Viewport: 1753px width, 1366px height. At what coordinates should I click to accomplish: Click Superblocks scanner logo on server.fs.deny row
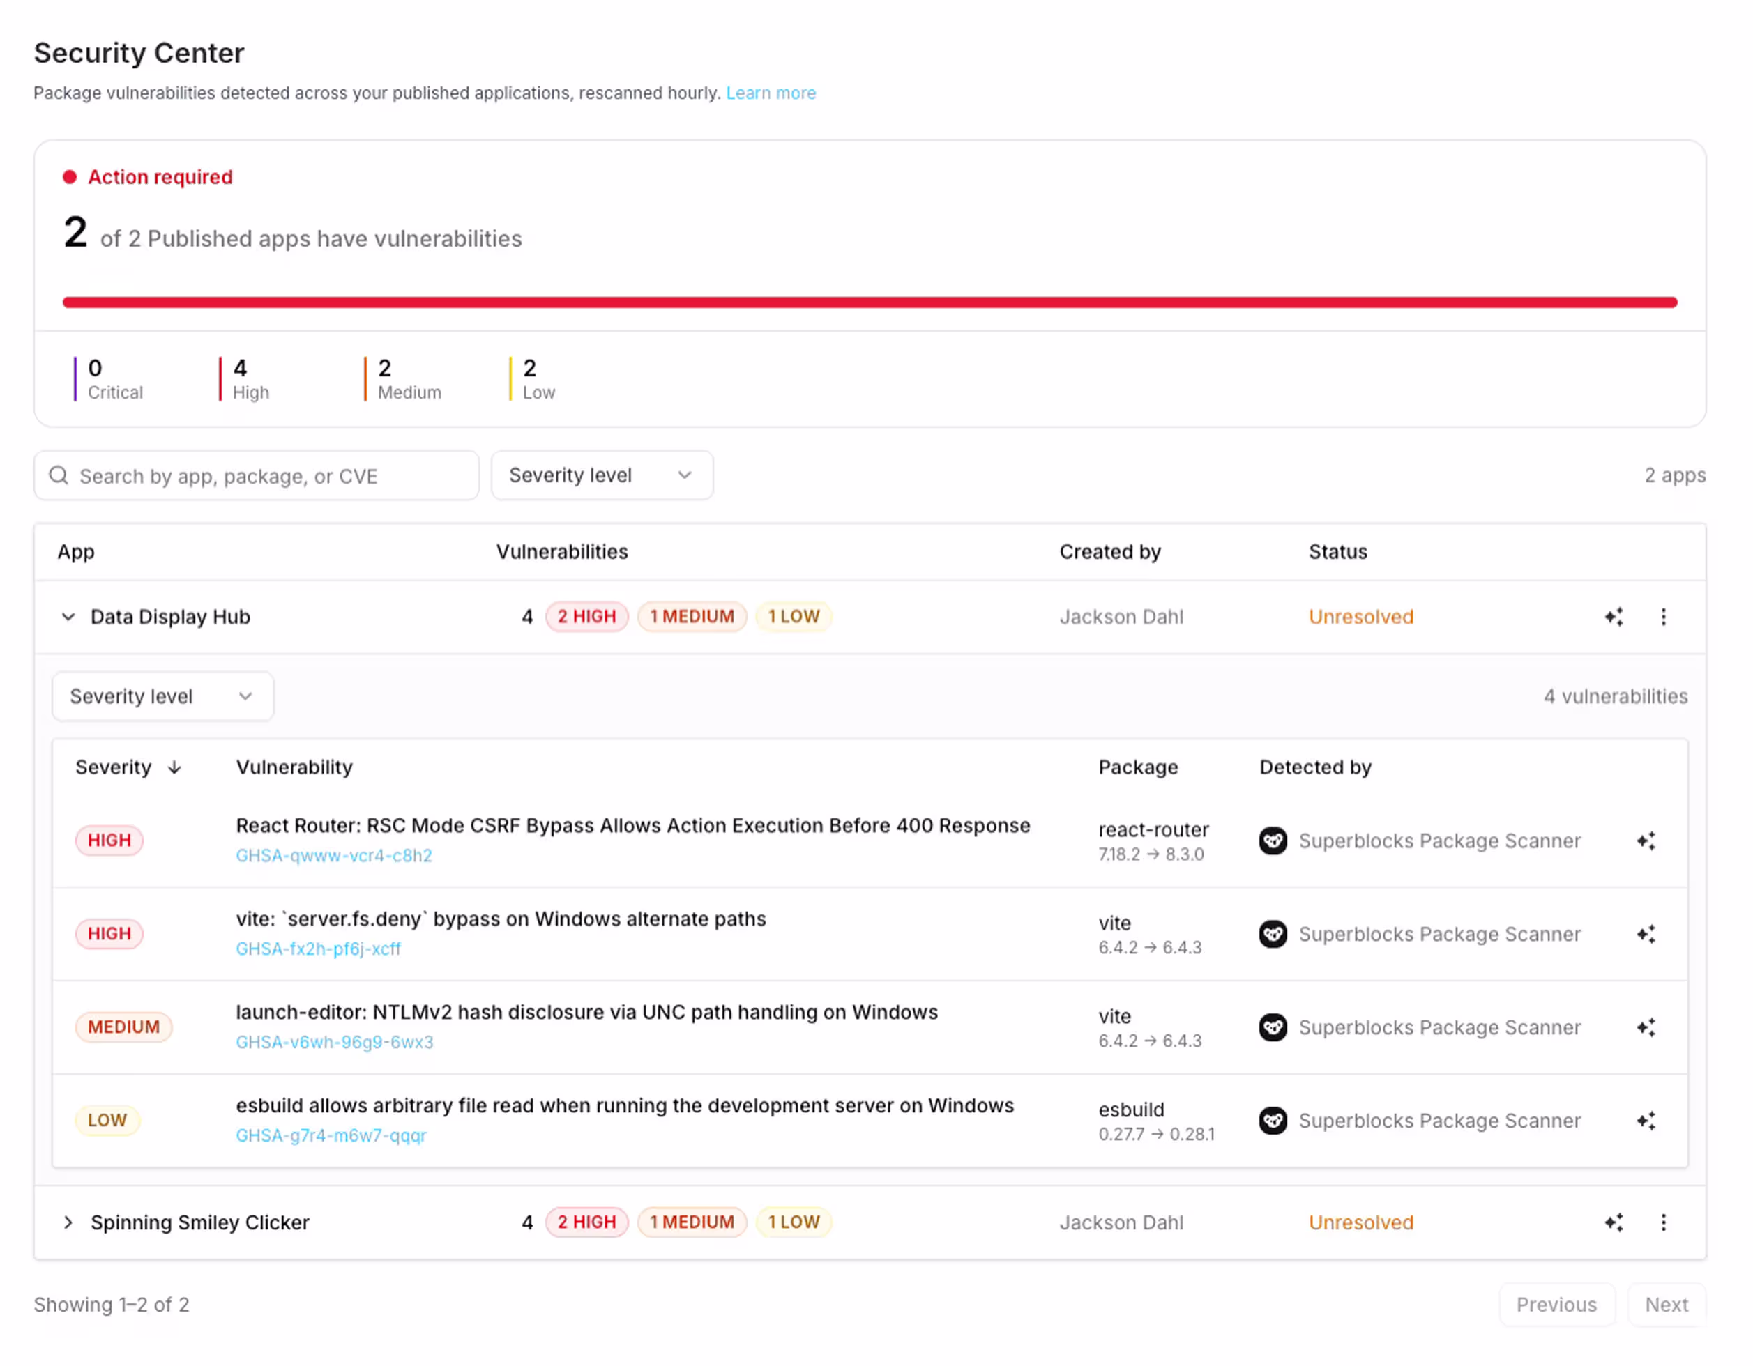(1273, 934)
